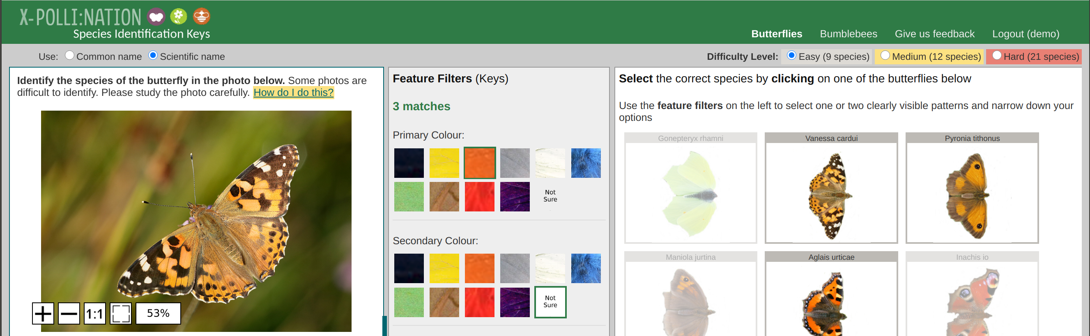Pick purple primary colour swatch
1090x336 pixels.
pyautogui.click(x=515, y=197)
